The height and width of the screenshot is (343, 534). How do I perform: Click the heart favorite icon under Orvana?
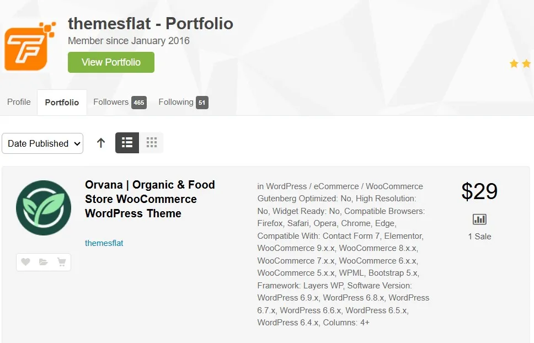25,262
